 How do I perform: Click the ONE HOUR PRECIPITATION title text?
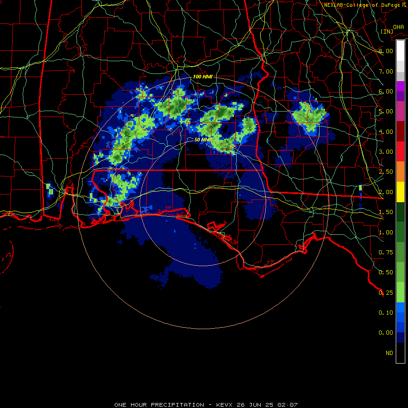pos(159,405)
